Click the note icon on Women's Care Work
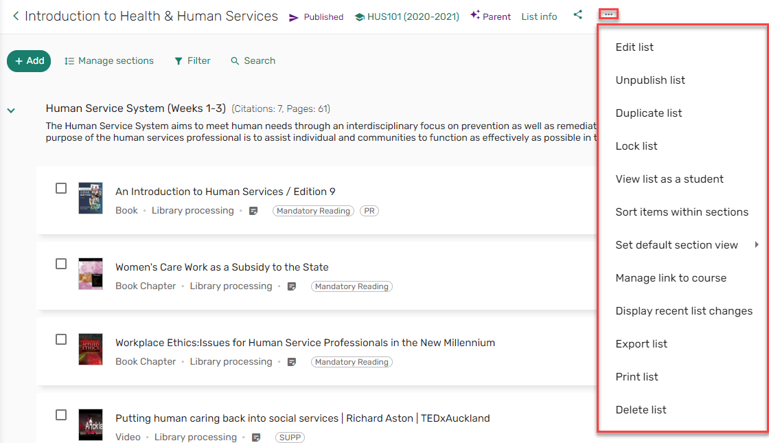This screenshot has height=443, width=769. (292, 286)
